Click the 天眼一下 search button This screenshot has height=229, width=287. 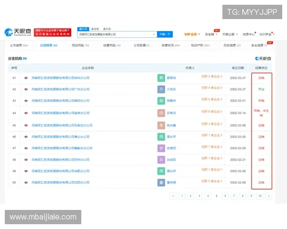point(165,34)
